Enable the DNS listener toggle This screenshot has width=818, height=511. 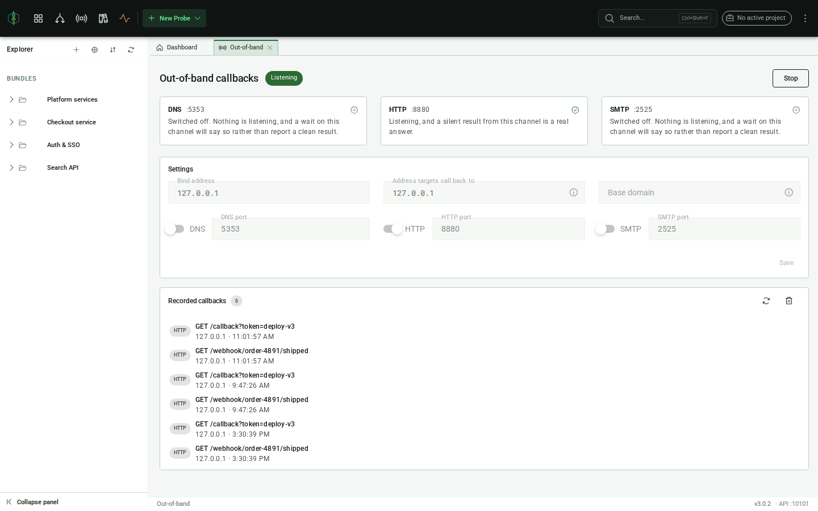point(174,229)
